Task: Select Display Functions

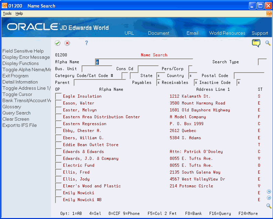Action: click(21, 64)
